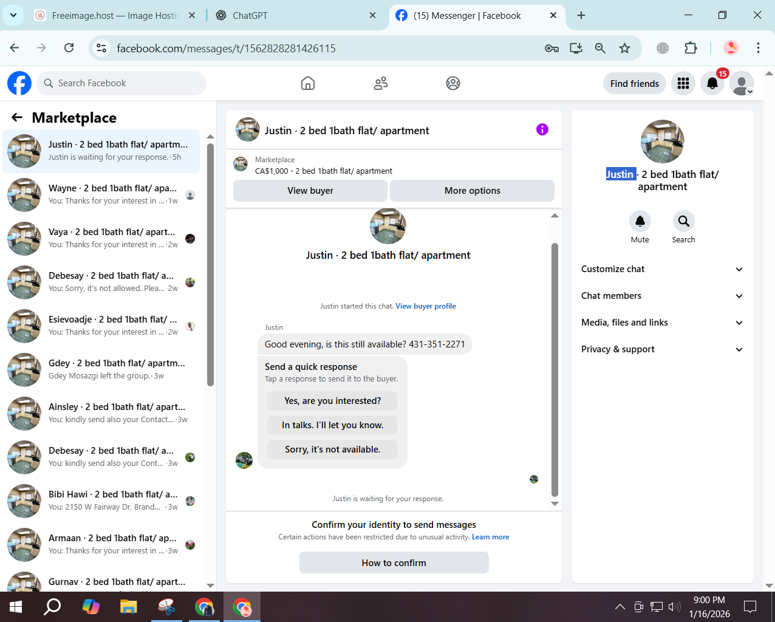775x622 pixels.
Task: Click conversation list scrollbar
Action: point(210,265)
